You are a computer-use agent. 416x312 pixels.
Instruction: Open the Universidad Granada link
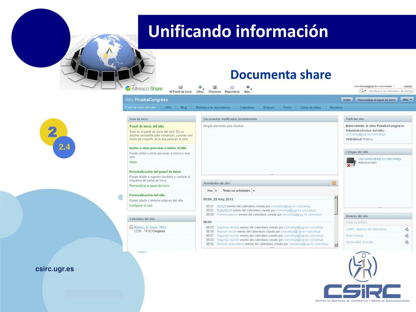coord(360,242)
